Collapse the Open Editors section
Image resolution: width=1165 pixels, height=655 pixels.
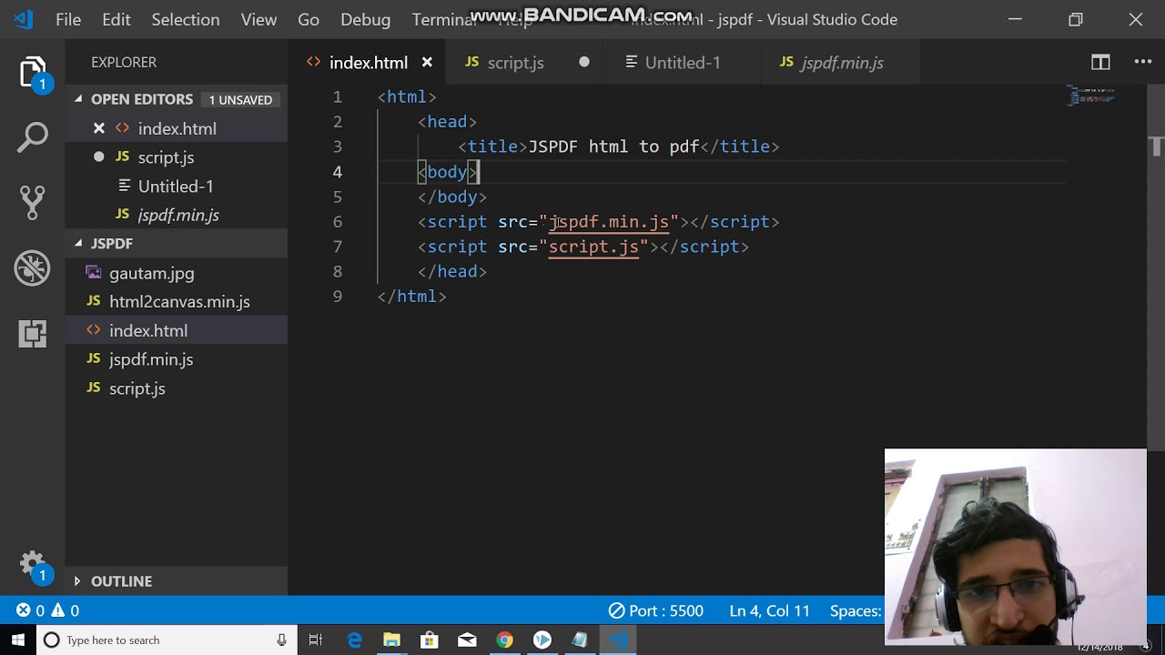[78, 99]
